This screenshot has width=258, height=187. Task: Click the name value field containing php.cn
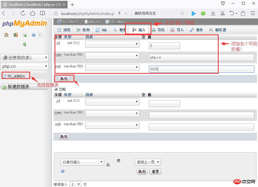[x=201, y=57]
